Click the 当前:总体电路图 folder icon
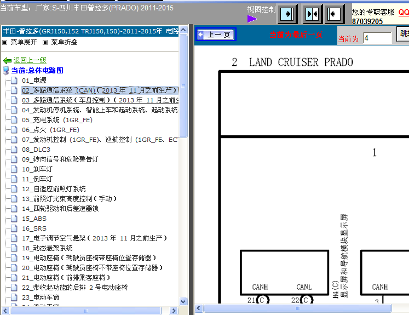Image resolution: width=409 pixels, height=315 pixels. [5, 70]
